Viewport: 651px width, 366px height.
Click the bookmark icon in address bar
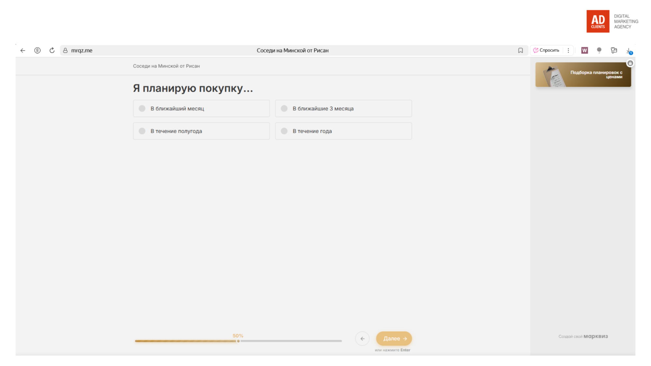click(520, 50)
